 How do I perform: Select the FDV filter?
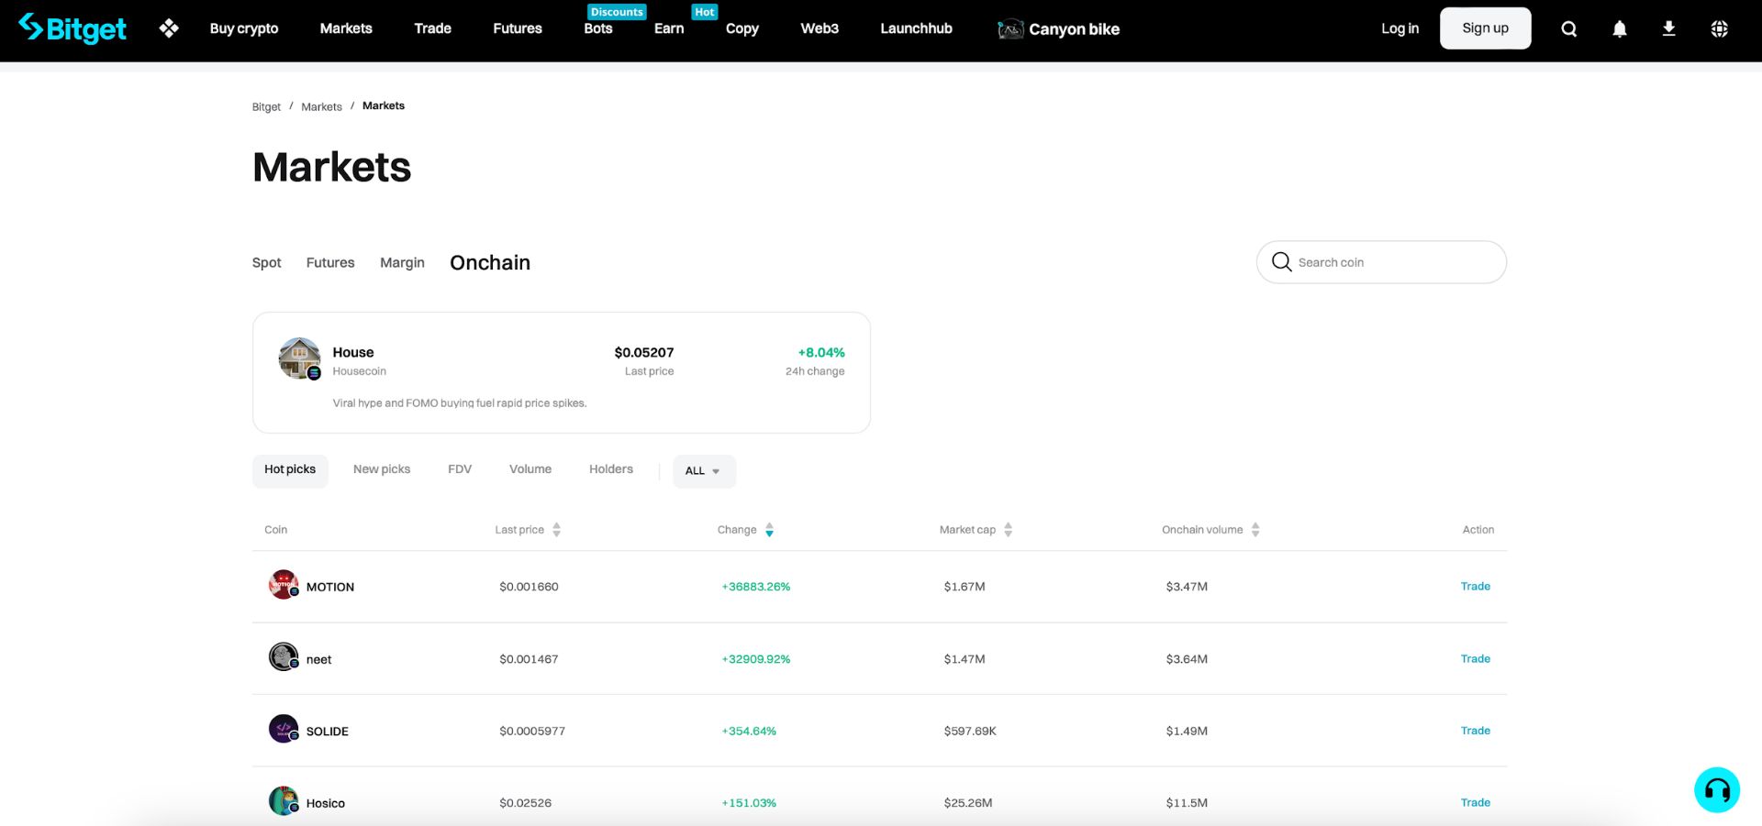460,469
